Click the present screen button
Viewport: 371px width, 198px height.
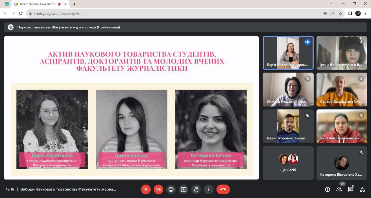coord(183,189)
